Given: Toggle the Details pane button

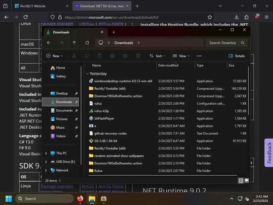Looking at the screenshot, I should click(236, 56).
